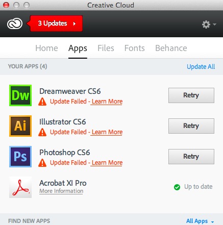Image resolution: width=223 pixels, height=225 pixels.
Task: Close the Creative Cloud window
Action: coord(6,5)
